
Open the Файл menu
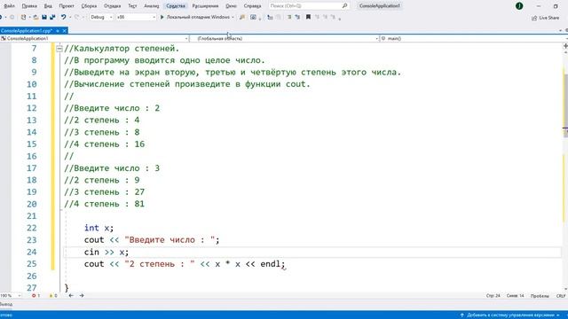(x=10, y=6)
